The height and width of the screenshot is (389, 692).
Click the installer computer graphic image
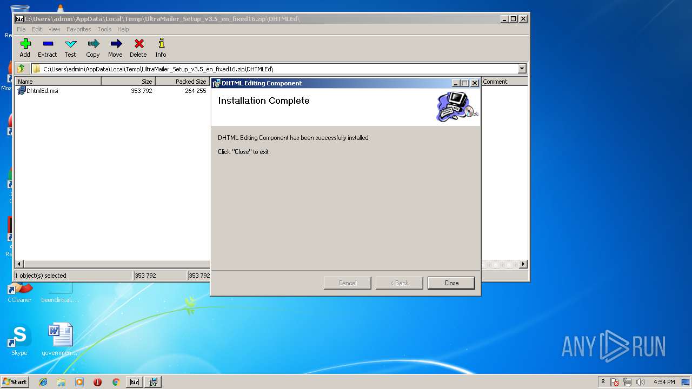(457, 106)
